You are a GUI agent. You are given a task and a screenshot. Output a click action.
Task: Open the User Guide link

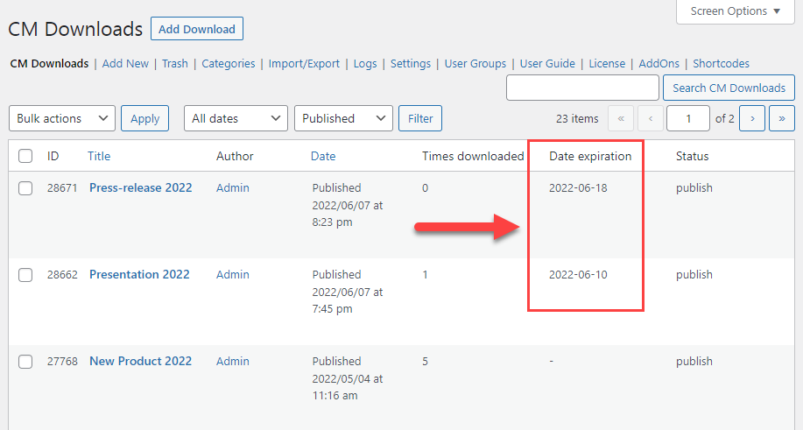[x=547, y=63]
